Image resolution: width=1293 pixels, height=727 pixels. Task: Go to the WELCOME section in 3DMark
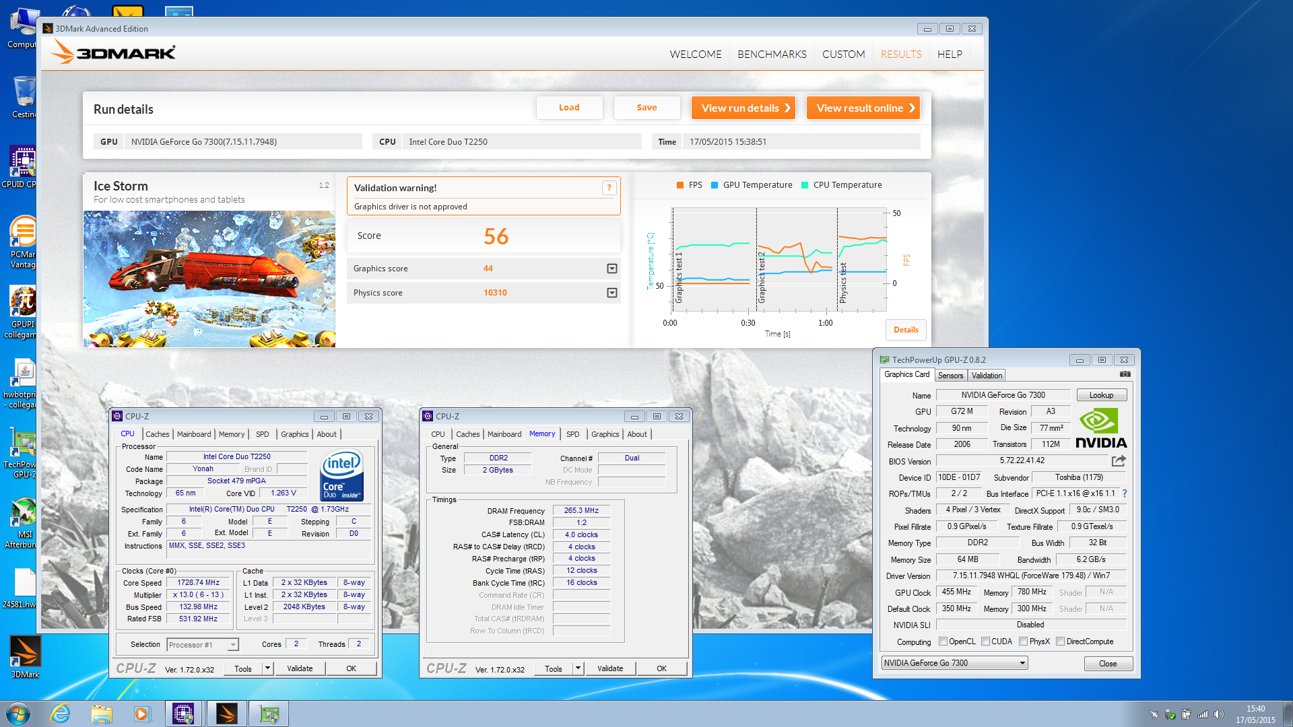tap(695, 54)
